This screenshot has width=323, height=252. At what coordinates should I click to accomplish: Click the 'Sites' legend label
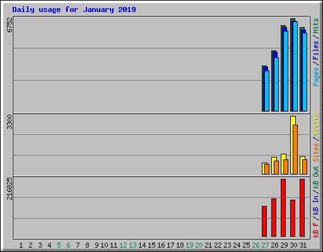(316, 152)
